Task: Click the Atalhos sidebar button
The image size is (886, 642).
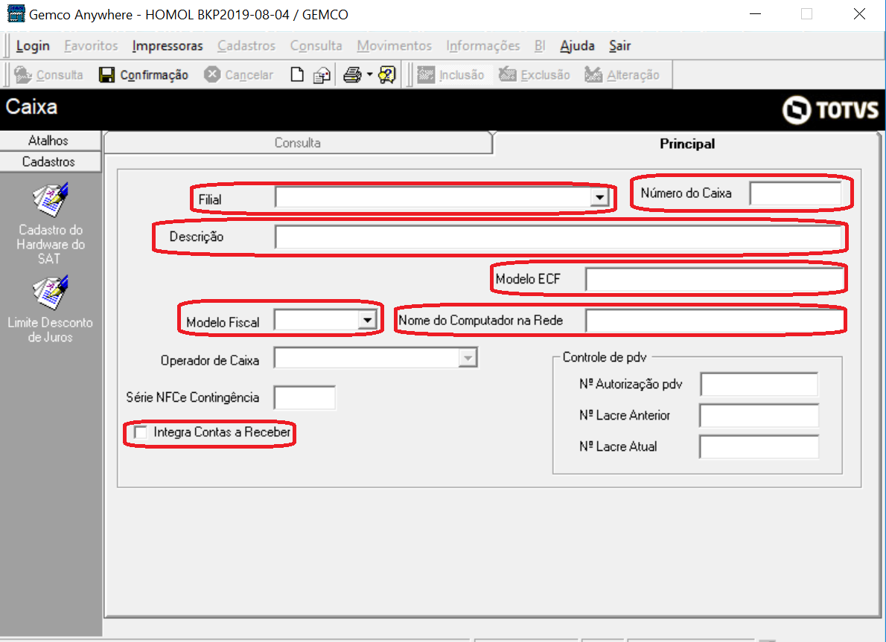Action: point(51,141)
